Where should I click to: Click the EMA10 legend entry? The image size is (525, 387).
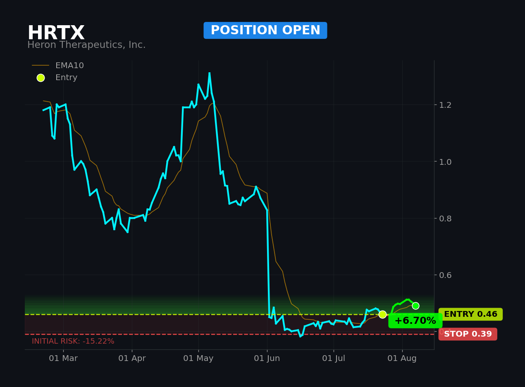pyautogui.click(x=58, y=66)
